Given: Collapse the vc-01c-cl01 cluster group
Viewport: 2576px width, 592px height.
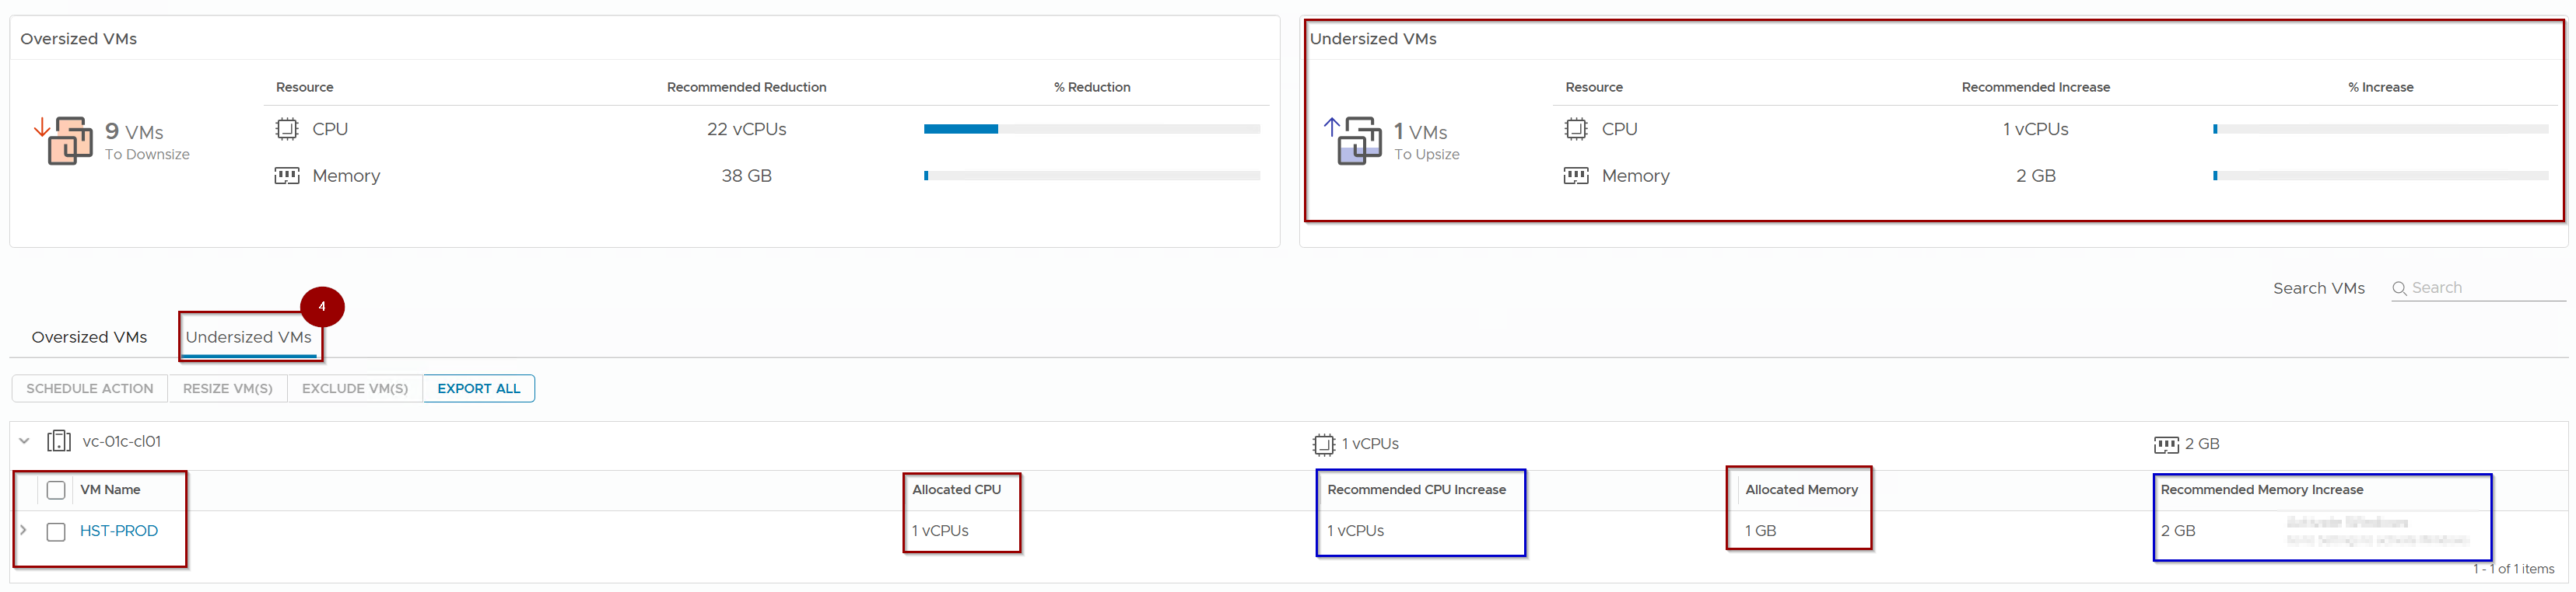Looking at the screenshot, I should [x=25, y=441].
